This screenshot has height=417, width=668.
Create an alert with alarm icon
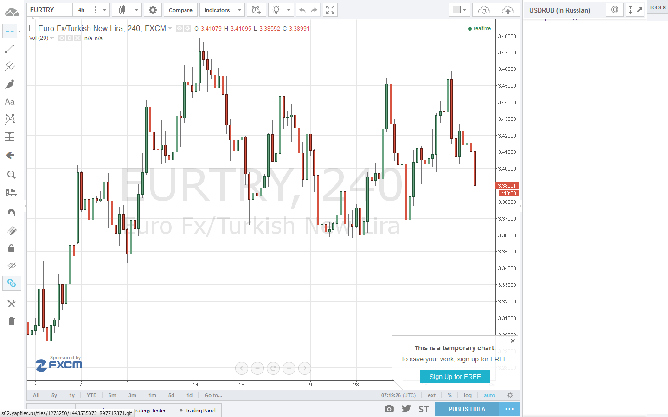256,10
